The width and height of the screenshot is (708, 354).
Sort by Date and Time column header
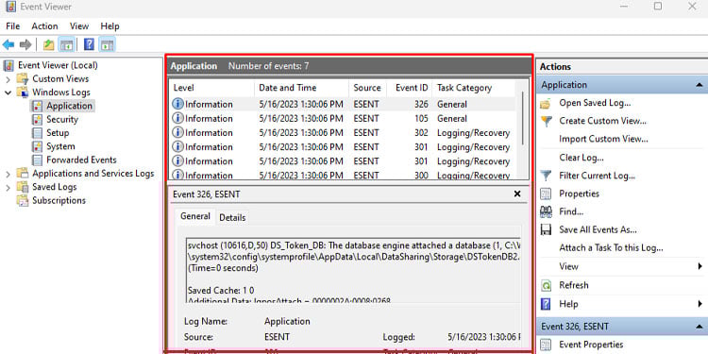point(301,88)
